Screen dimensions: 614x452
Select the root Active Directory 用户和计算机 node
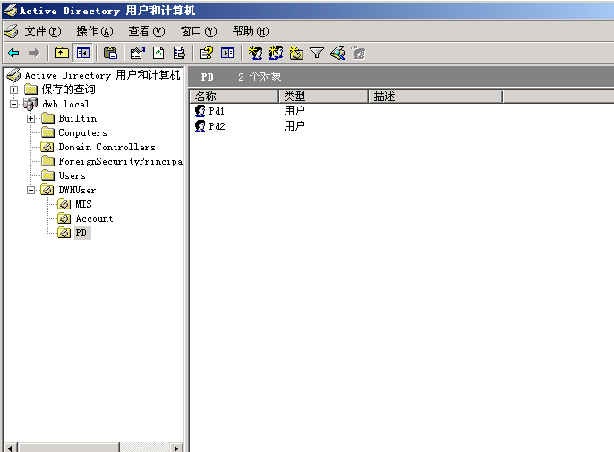[x=103, y=75]
